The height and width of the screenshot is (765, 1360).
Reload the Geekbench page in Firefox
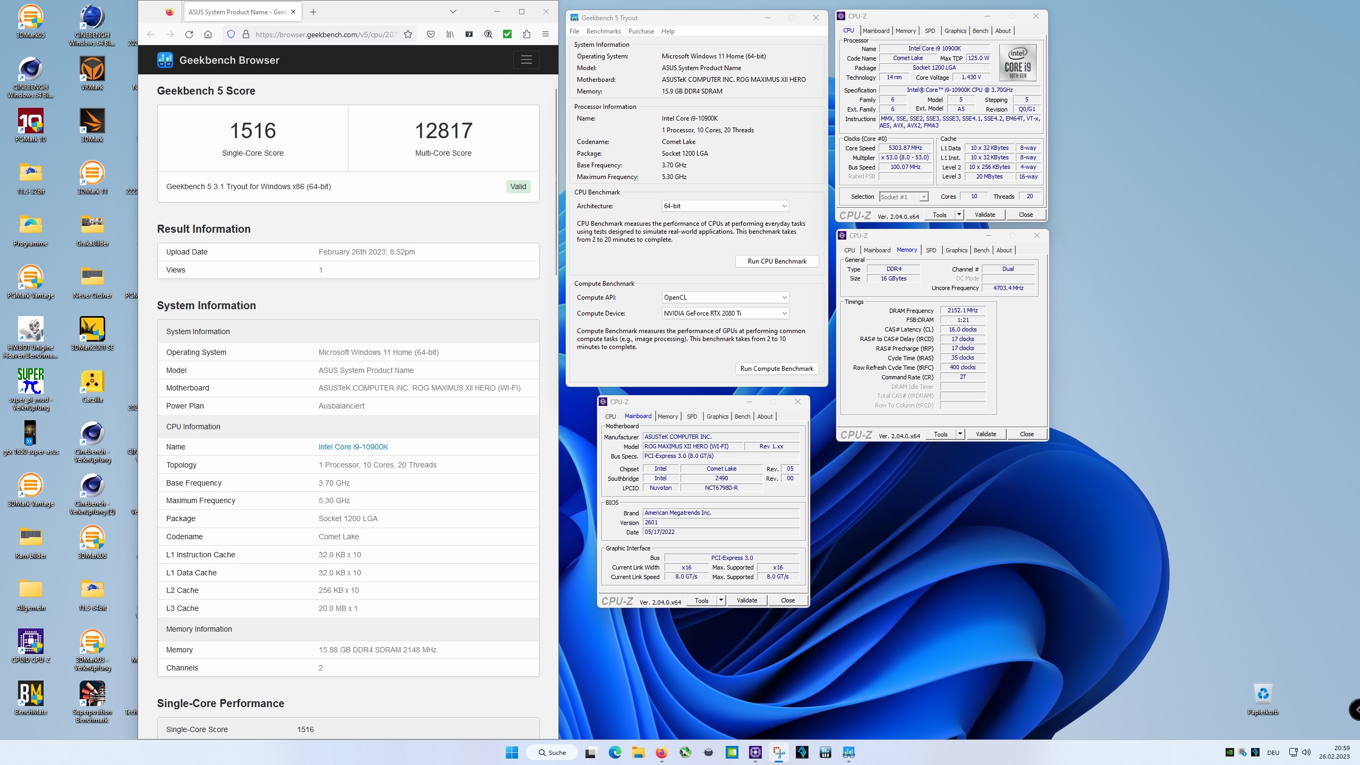(189, 35)
